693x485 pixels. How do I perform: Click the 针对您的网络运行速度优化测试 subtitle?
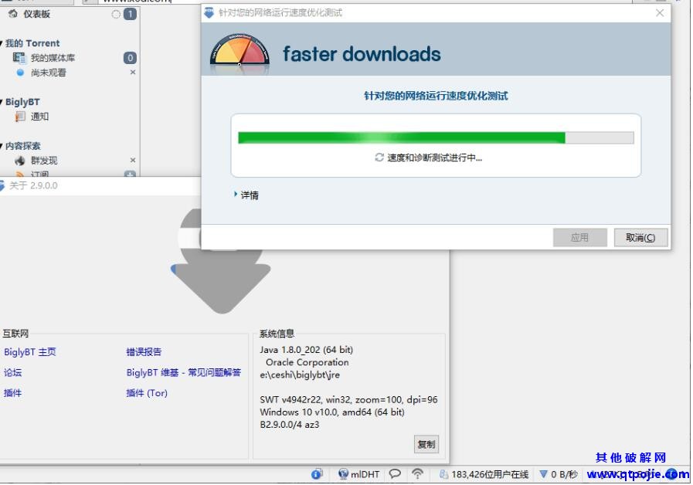coord(436,96)
